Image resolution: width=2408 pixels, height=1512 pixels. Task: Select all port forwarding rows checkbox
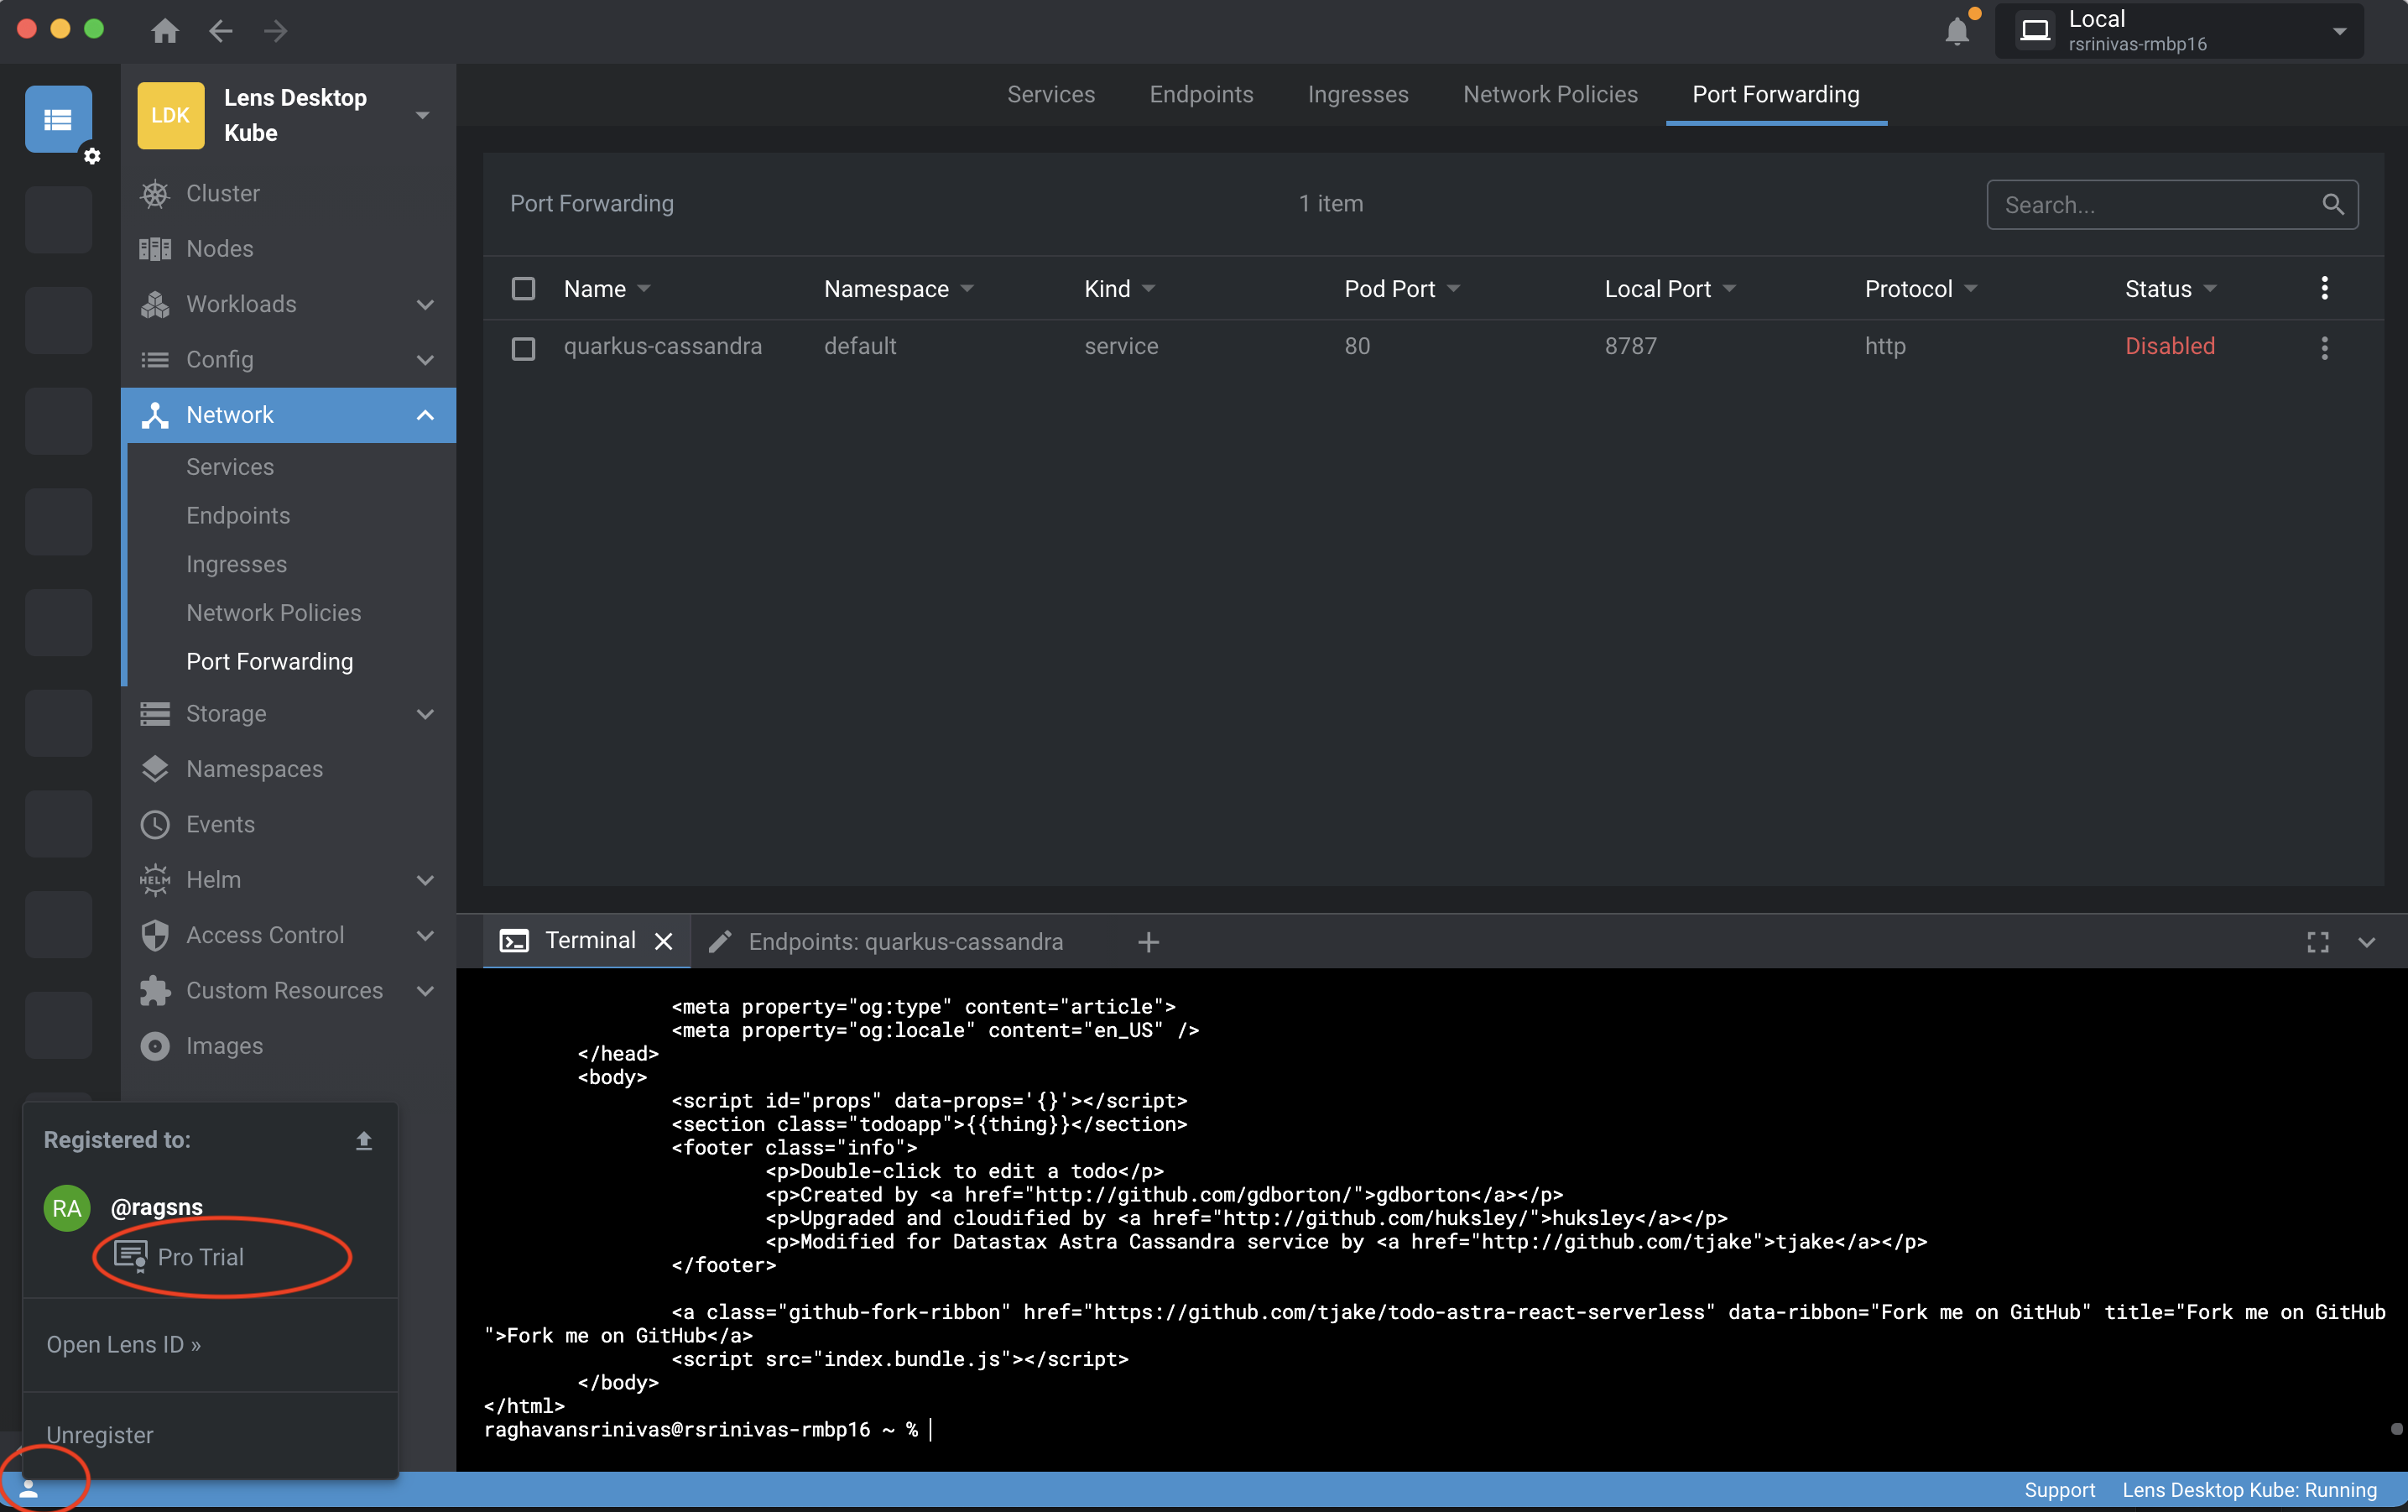(523, 289)
